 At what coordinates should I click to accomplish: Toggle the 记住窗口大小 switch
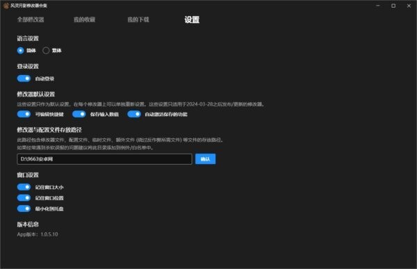click(x=24, y=187)
